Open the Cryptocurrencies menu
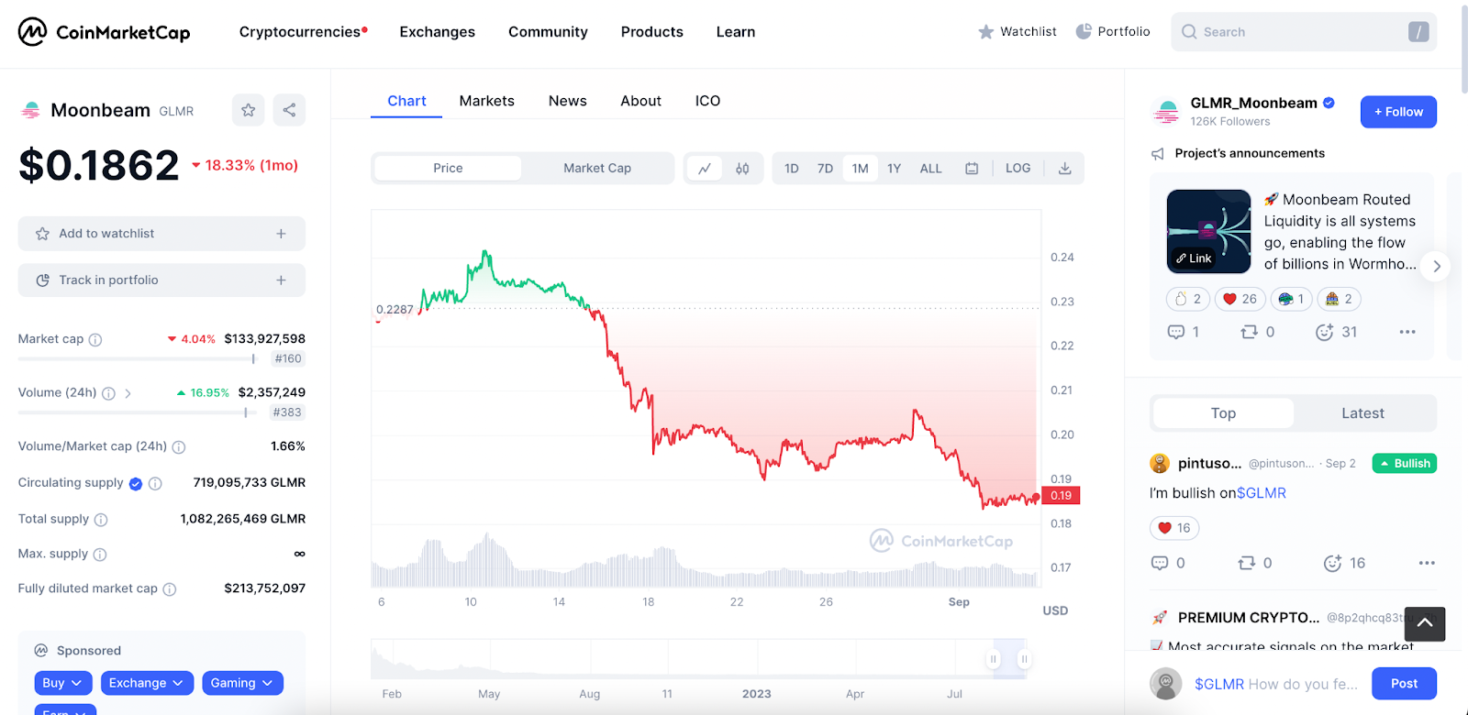The image size is (1468, 715). (301, 32)
